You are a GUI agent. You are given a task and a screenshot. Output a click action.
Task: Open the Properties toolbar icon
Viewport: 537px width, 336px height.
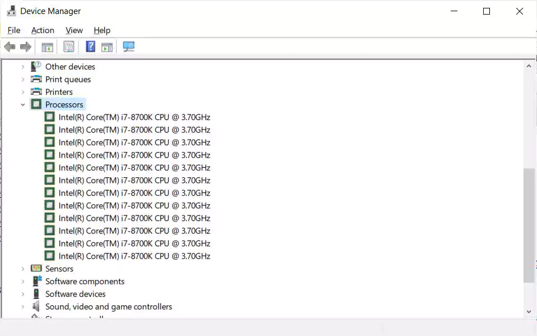pos(69,47)
